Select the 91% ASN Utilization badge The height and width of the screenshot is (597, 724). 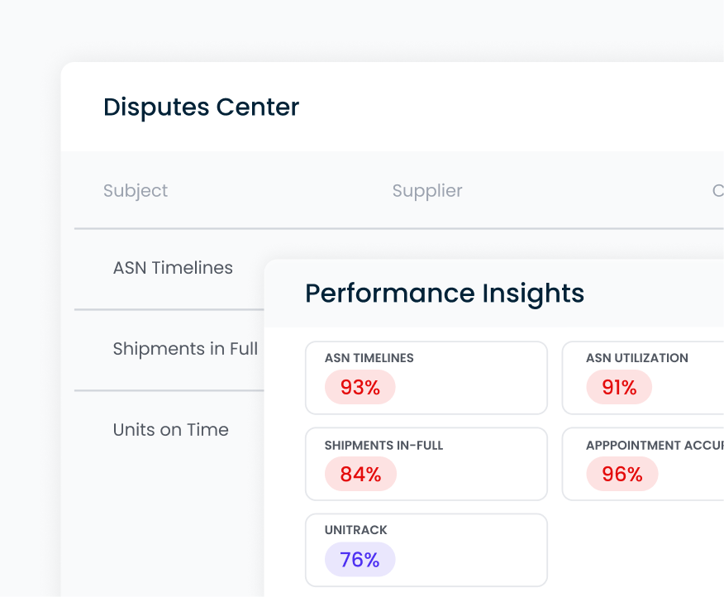[x=619, y=387]
